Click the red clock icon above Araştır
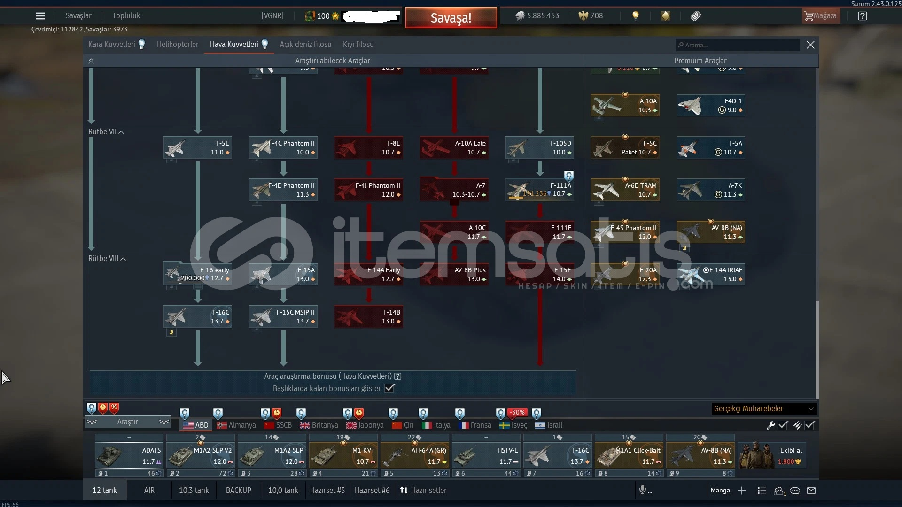Screen dimensions: 902x507 click(103, 407)
